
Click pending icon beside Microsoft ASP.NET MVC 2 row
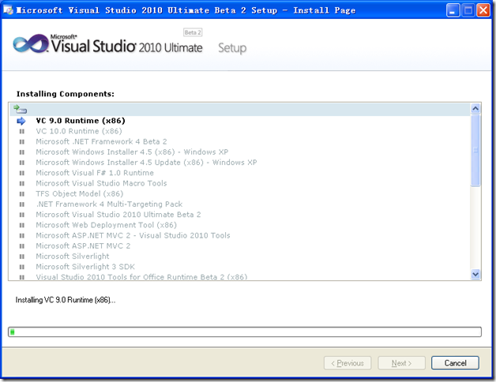22,246
